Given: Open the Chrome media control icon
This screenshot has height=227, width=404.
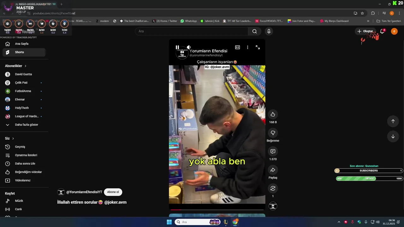Looking at the screenshot, I should 384,13.
